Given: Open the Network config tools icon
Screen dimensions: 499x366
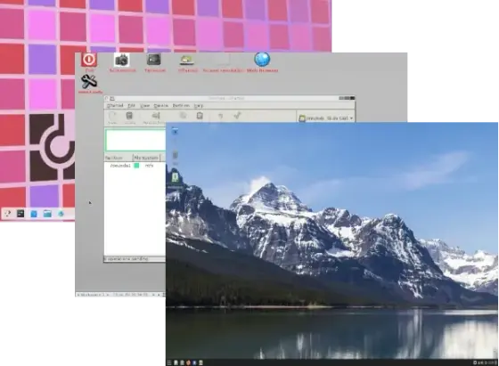Looking at the screenshot, I should [89, 81].
